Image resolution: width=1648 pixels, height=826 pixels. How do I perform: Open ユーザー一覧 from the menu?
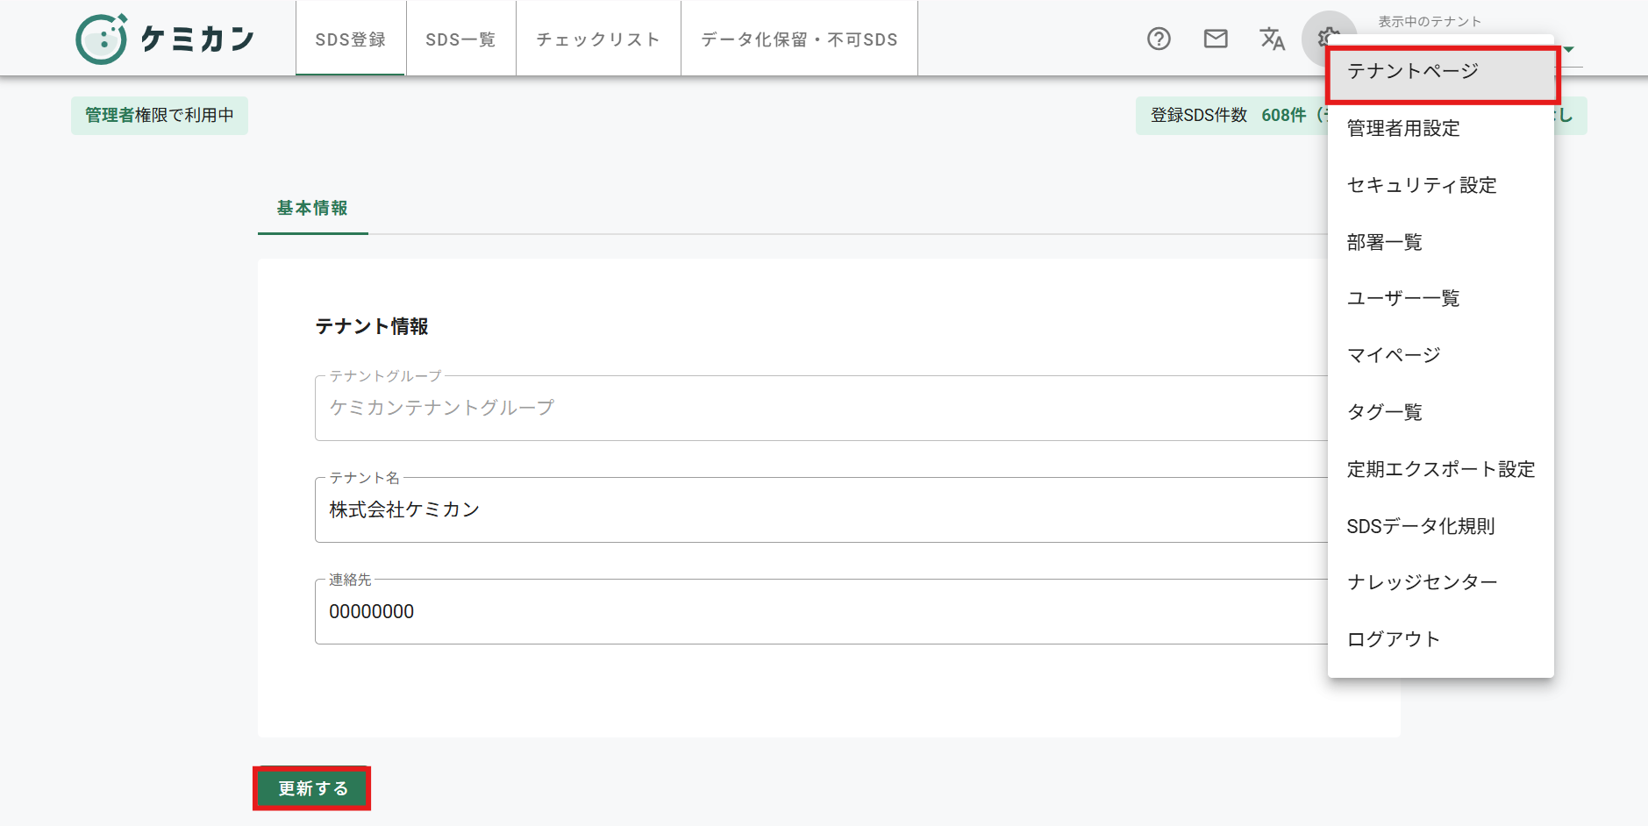pyautogui.click(x=1441, y=298)
